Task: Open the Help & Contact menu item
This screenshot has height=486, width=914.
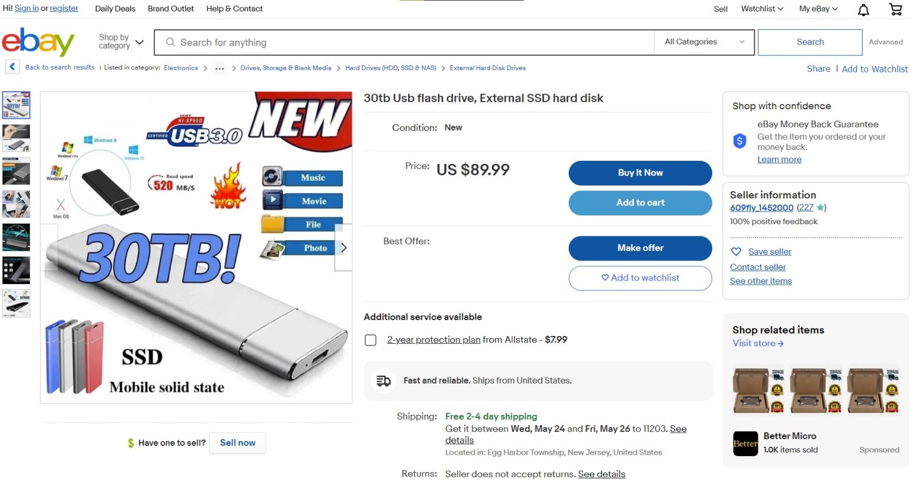Action: coord(234,9)
